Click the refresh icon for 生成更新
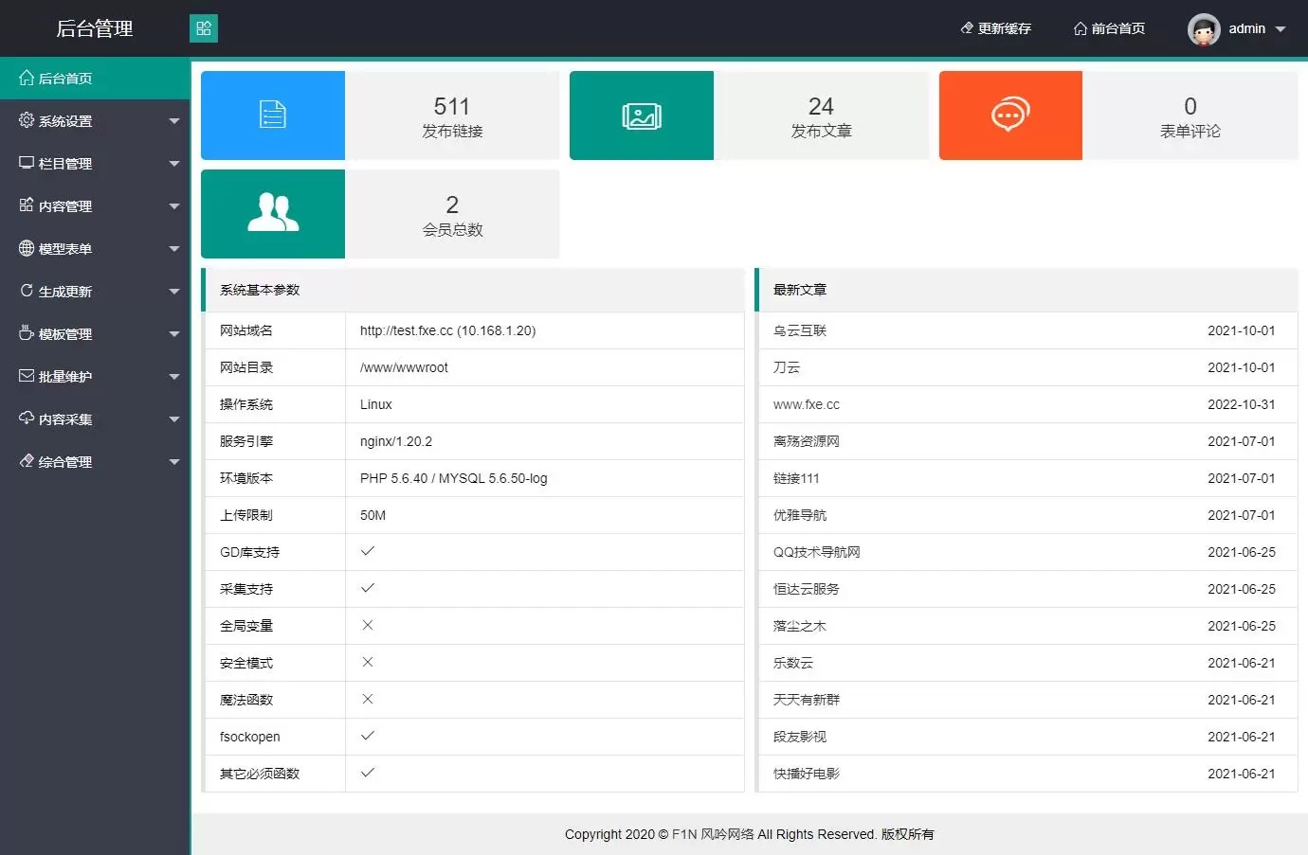This screenshot has width=1308, height=855. click(x=27, y=291)
